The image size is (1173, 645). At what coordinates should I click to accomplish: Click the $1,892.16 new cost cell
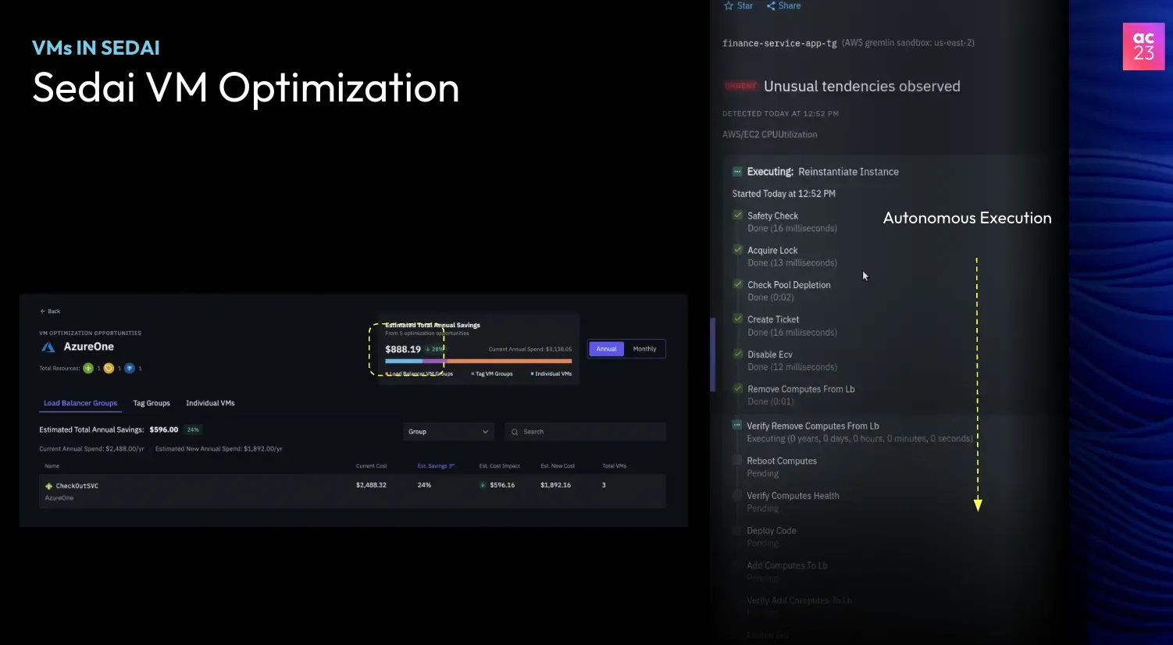(x=555, y=485)
